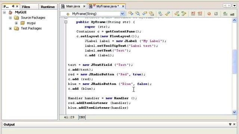Open the MyFrame(String) members dropdown arrow

122,14
